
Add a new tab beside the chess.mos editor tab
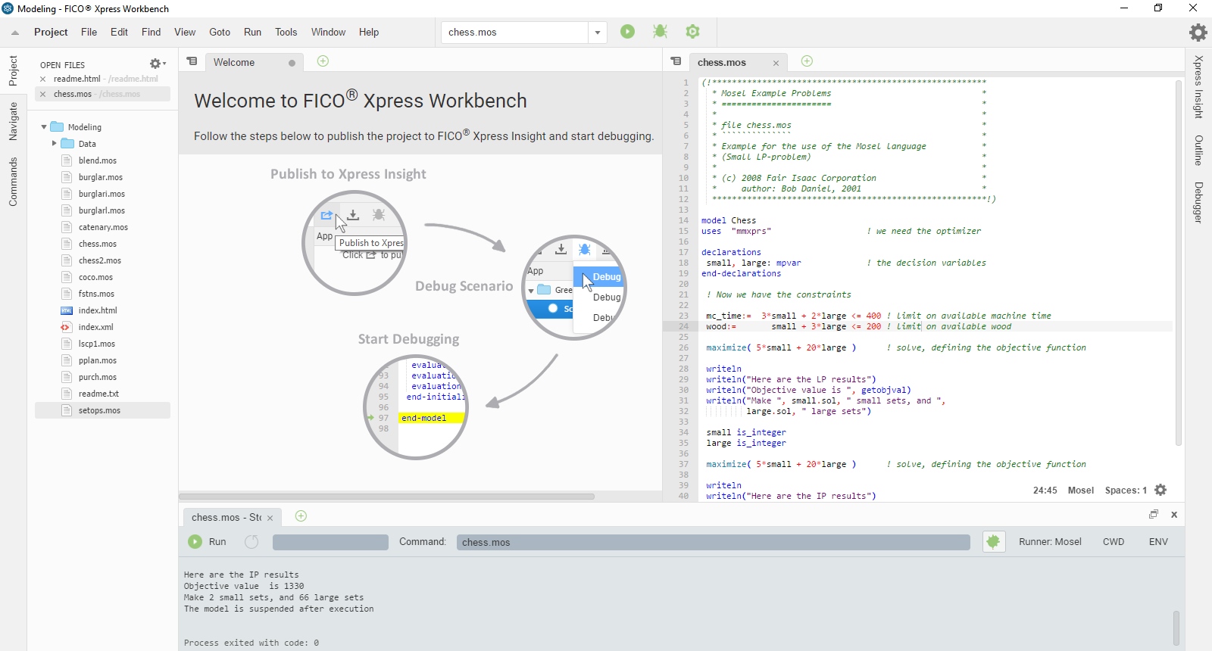807,61
